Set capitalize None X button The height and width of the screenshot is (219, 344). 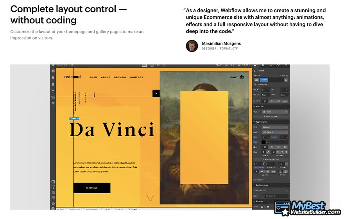pyautogui.click(x=256, y=172)
